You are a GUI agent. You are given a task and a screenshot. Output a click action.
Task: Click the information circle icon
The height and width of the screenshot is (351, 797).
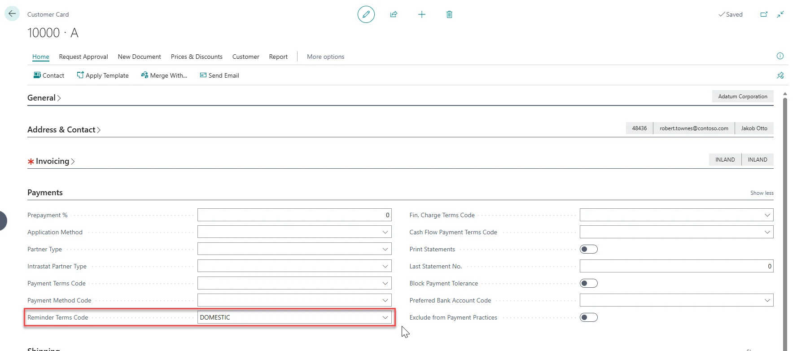(780, 56)
